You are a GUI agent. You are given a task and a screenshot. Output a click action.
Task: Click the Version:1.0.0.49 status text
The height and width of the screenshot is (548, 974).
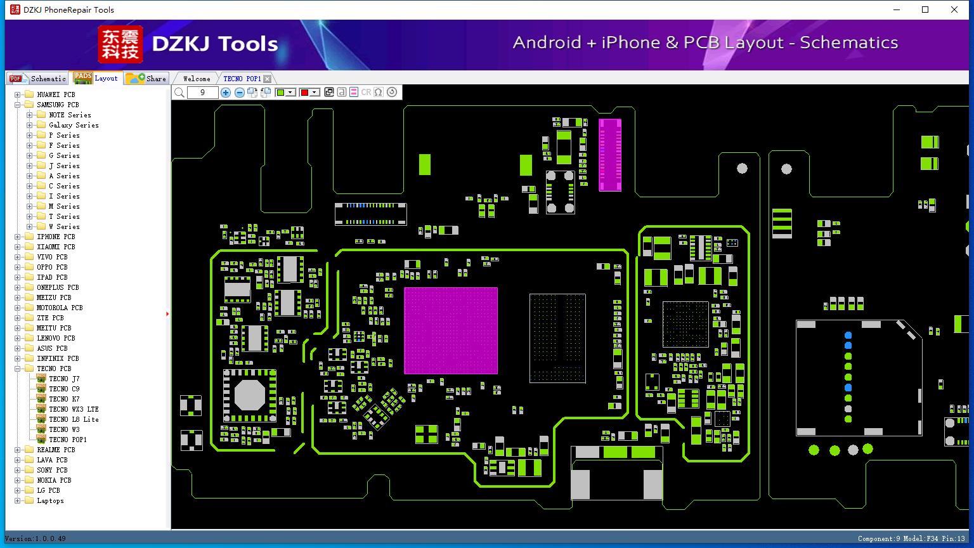pos(36,538)
